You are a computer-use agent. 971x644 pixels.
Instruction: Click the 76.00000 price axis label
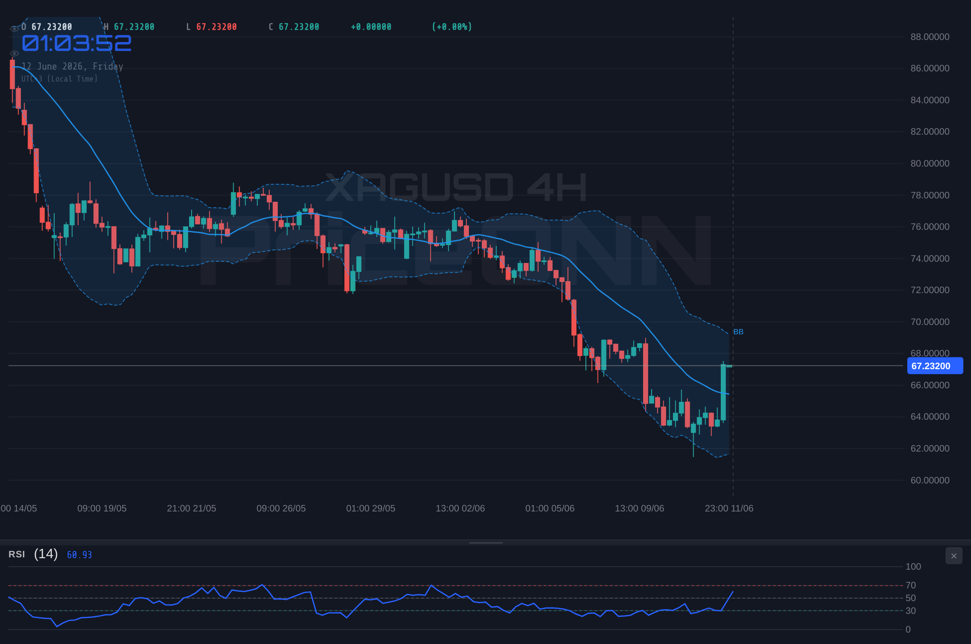(930, 227)
